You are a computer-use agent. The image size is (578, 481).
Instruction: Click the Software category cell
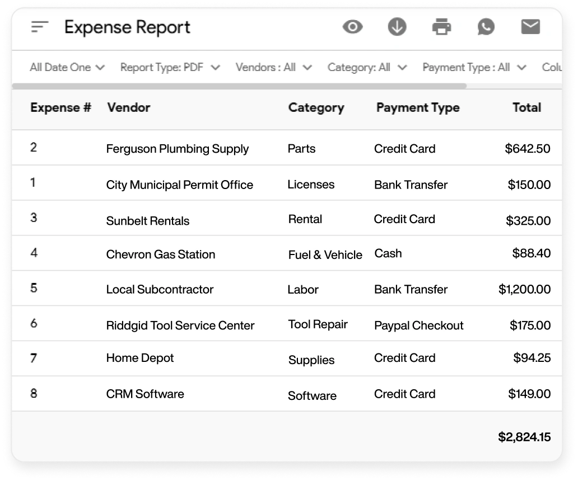tap(312, 395)
